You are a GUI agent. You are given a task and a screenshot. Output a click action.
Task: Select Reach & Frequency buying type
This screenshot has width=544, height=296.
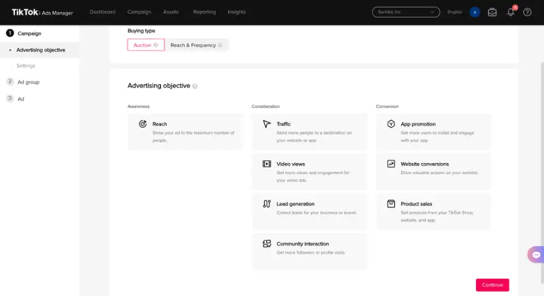pyautogui.click(x=196, y=45)
